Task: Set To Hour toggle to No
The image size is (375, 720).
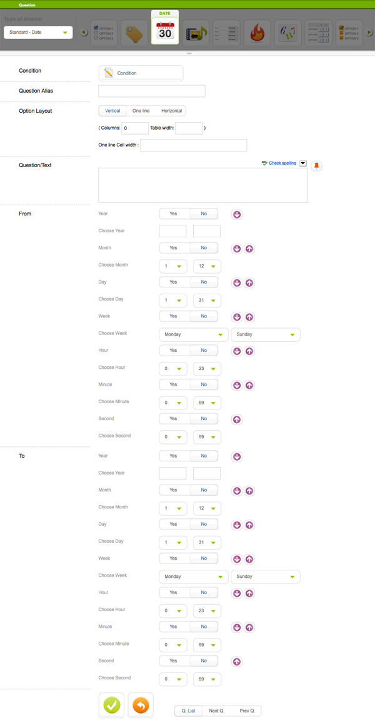Action: click(204, 592)
